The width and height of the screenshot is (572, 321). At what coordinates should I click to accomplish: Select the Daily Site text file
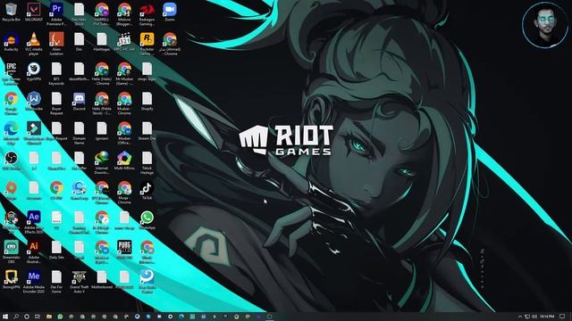point(56,250)
